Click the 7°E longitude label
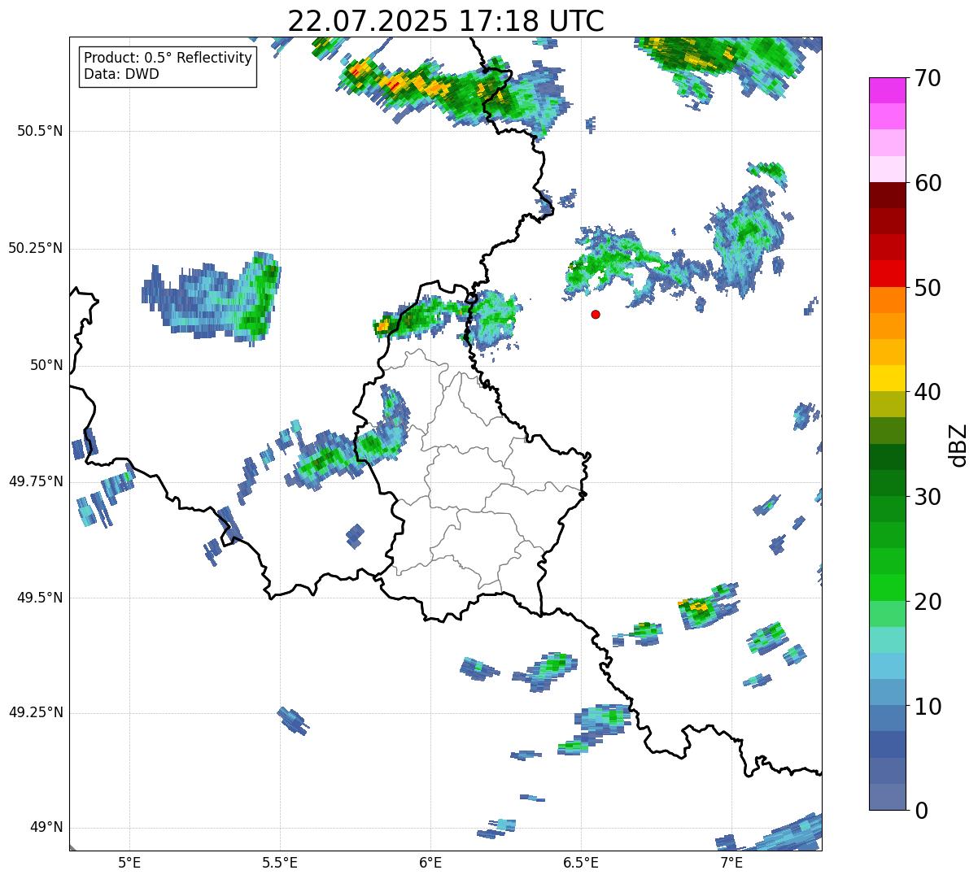Image resolution: width=978 pixels, height=879 pixels. coord(731,862)
